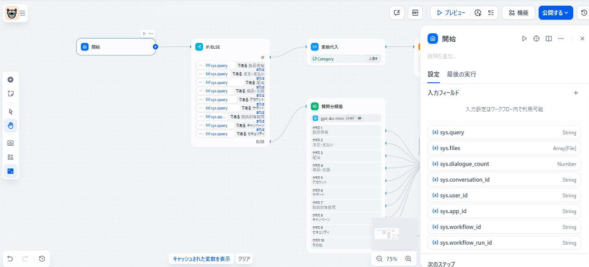Open the 公開する publish dropdown
Screen dimensions: 589x267
point(555,13)
